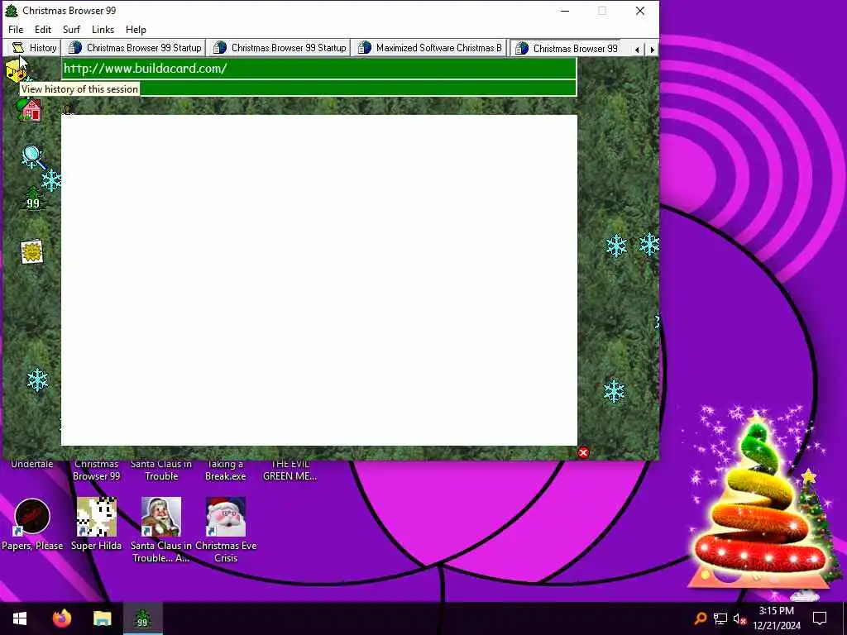Click the animated Christmas tree desktop gadget

759,502
